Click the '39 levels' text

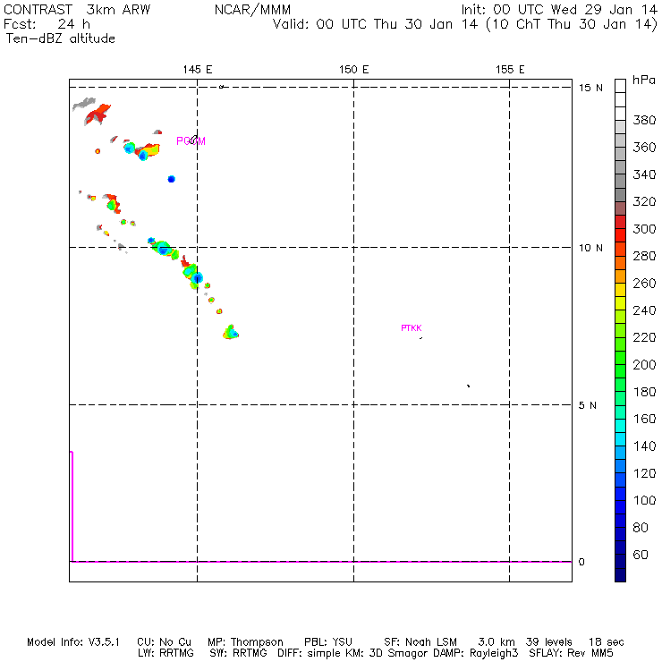tap(549, 642)
